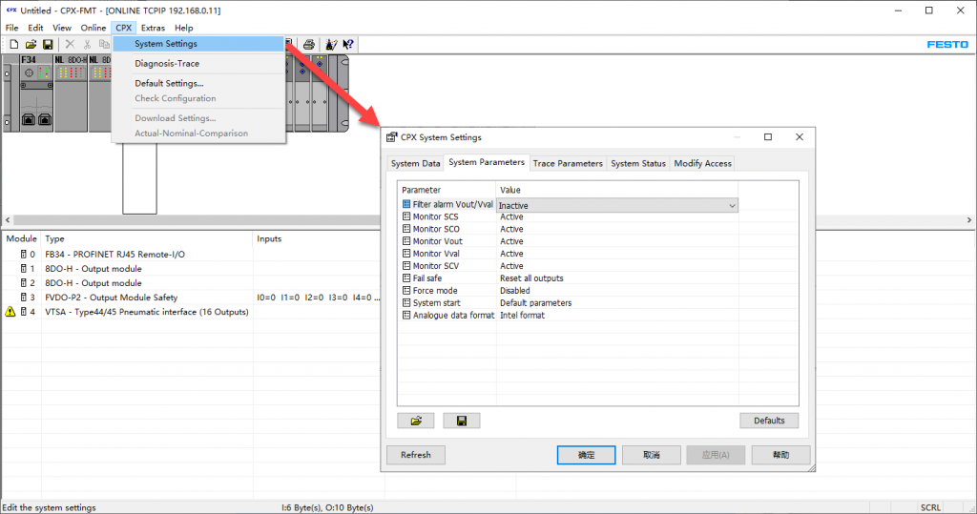Open the Help menu
This screenshot has width=977, height=514.
[184, 28]
